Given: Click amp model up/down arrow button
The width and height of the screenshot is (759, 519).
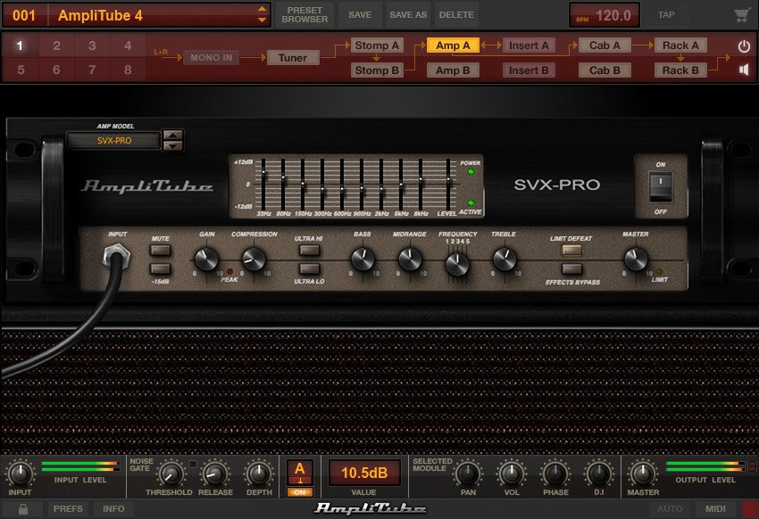Looking at the screenshot, I should (173, 140).
